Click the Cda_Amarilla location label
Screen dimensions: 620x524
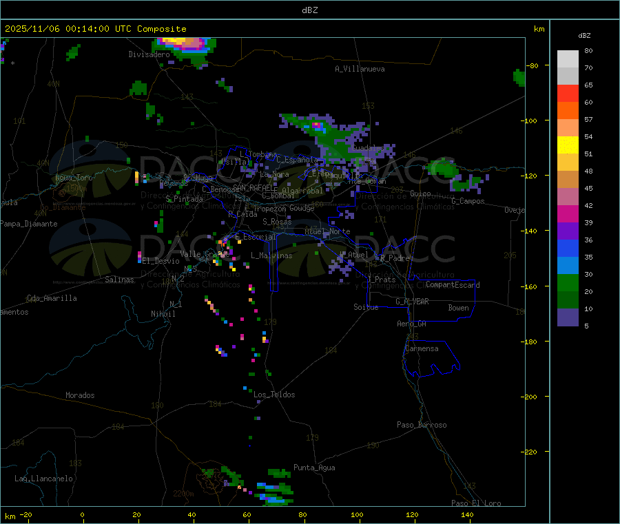(52, 298)
